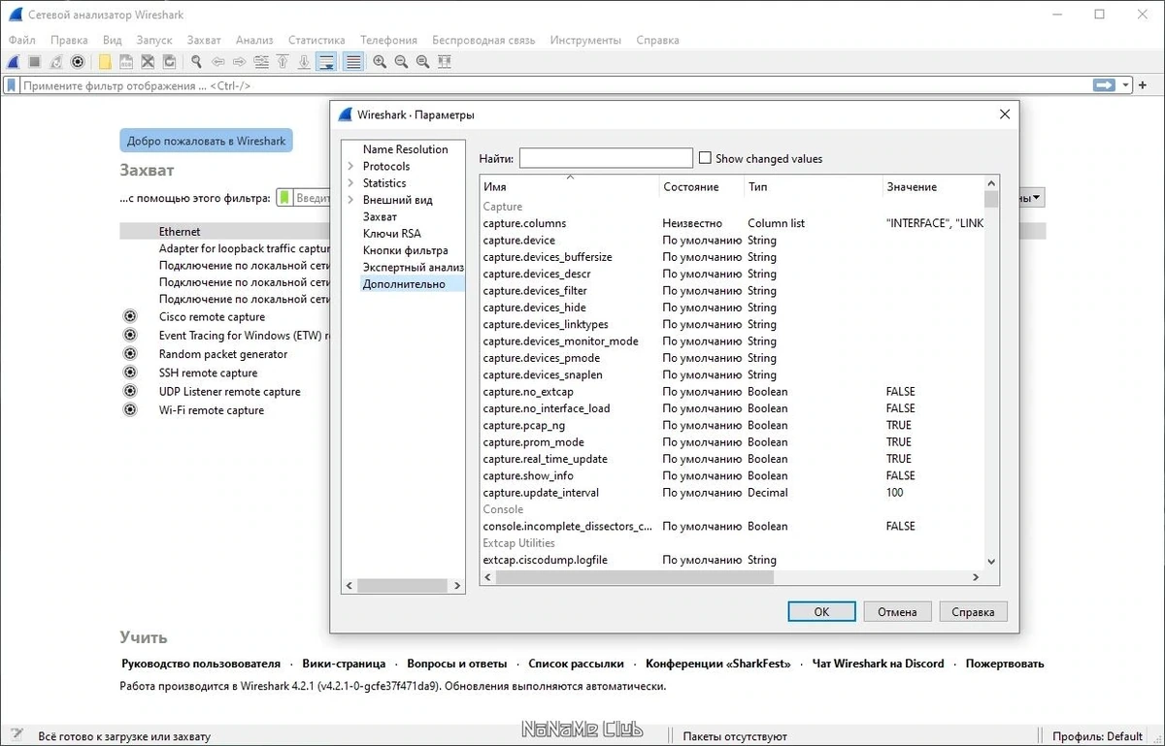Screen dimensions: 1165x746
Task: Click the Справка button in dialog
Action: [x=973, y=611]
